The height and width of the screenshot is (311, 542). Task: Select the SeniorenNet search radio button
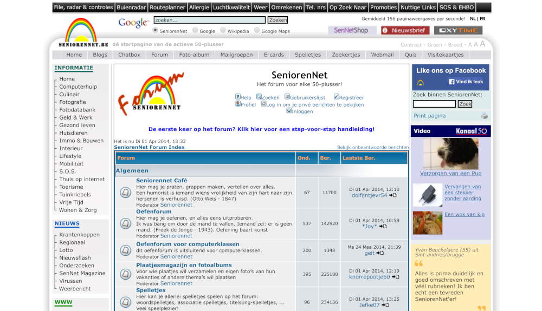[x=156, y=31]
